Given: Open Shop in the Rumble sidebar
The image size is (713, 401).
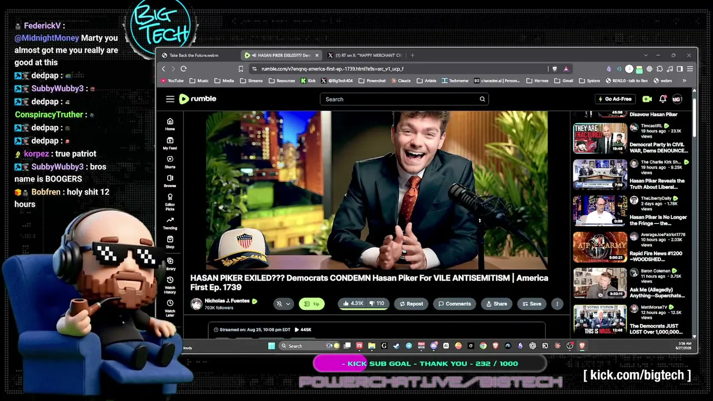Looking at the screenshot, I should point(170,242).
